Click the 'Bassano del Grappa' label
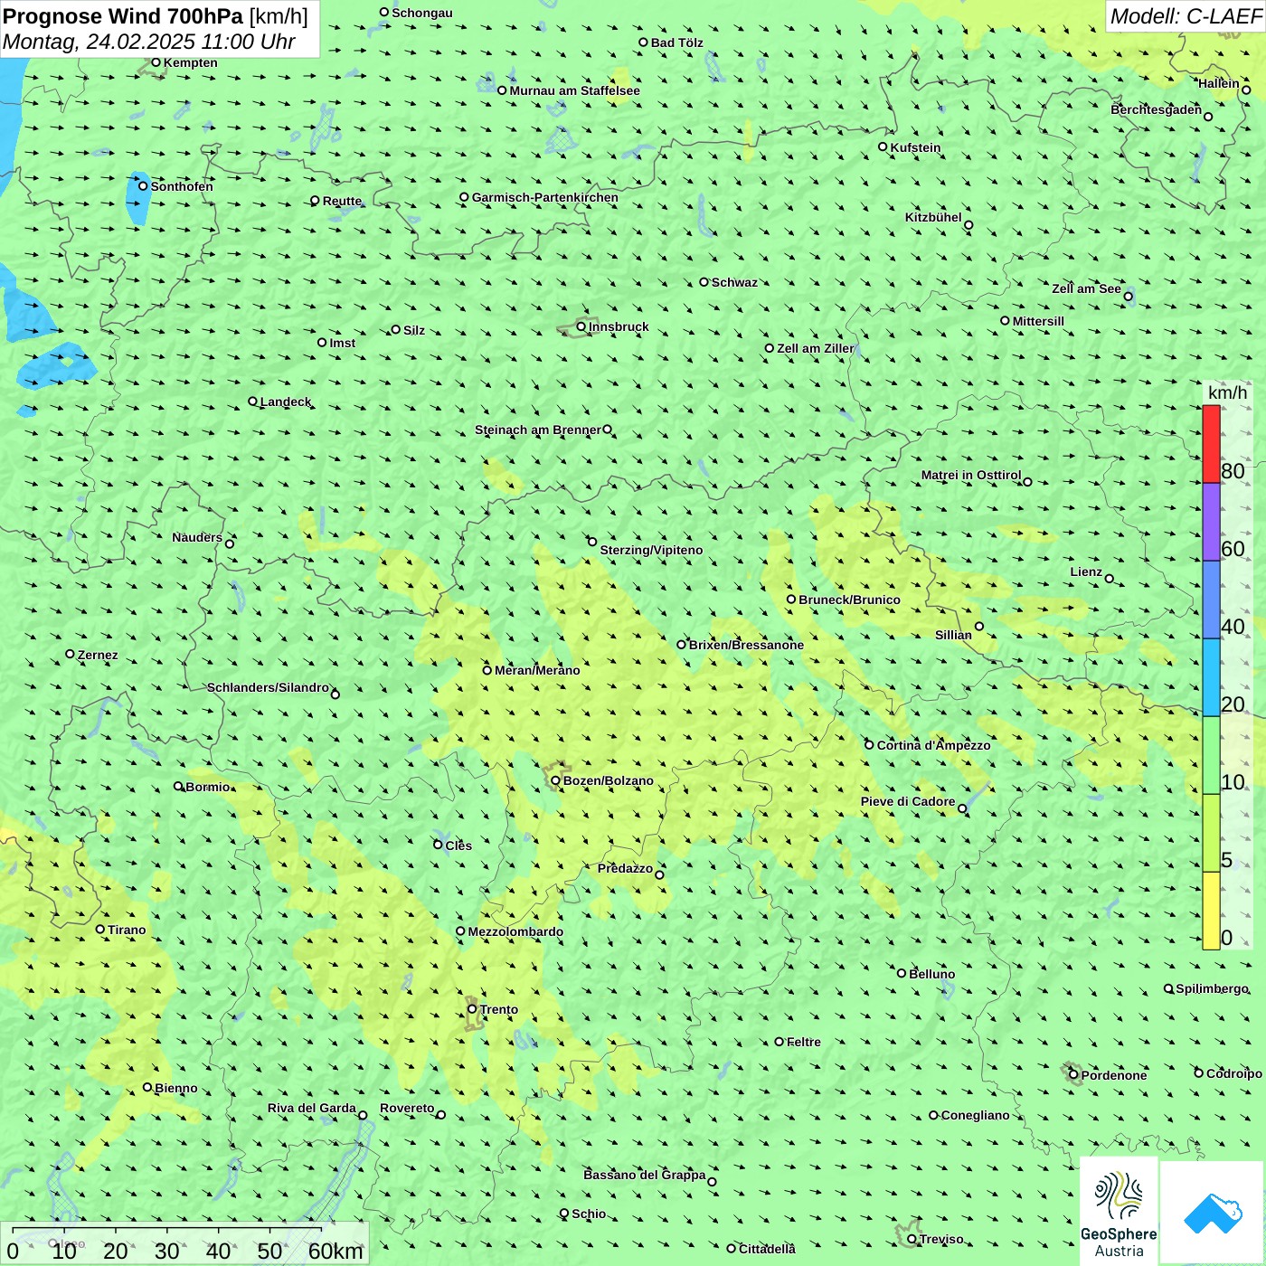The image size is (1266, 1266). [x=645, y=1176]
